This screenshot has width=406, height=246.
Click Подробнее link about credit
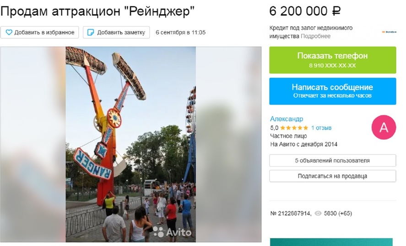(315, 36)
